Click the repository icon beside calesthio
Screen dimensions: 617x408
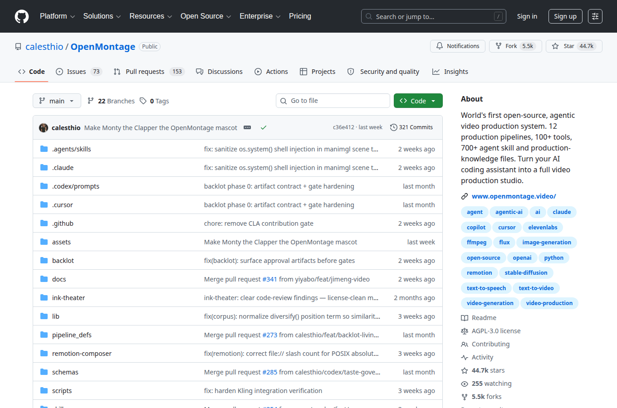(18, 47)
